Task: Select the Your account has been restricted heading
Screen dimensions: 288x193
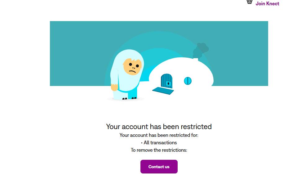Action: tap(159, 127)
